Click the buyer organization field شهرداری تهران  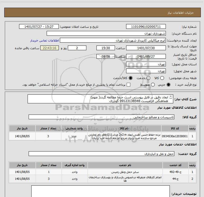tap(106, 34)
